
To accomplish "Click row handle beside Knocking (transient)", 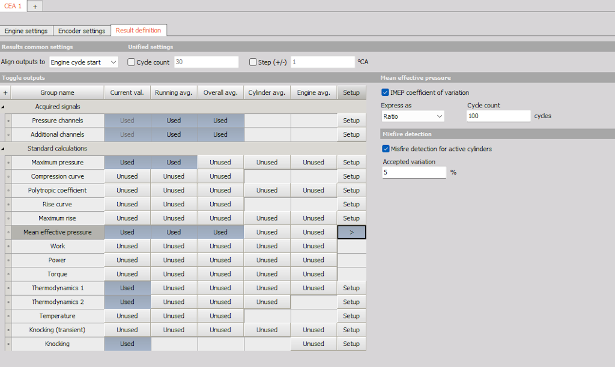I will [8, 330].
